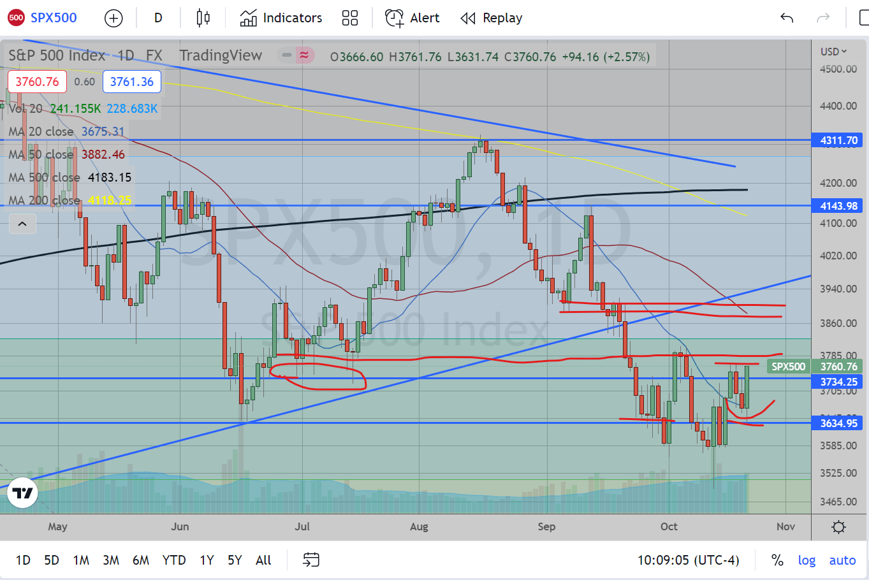This screenshot has width=869, height=580.
Task: Click the buy price 3761.36 button
Action: click(x=132, y=82)
